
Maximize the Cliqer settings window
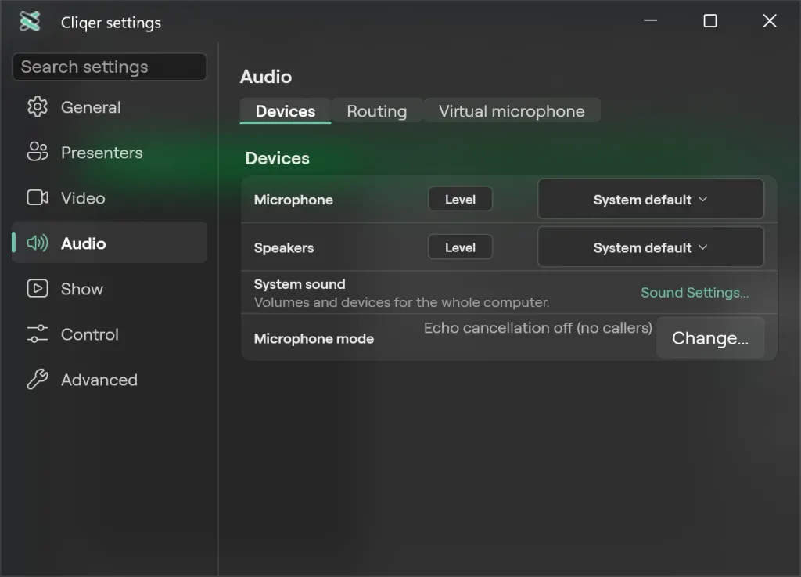[710, 21]
